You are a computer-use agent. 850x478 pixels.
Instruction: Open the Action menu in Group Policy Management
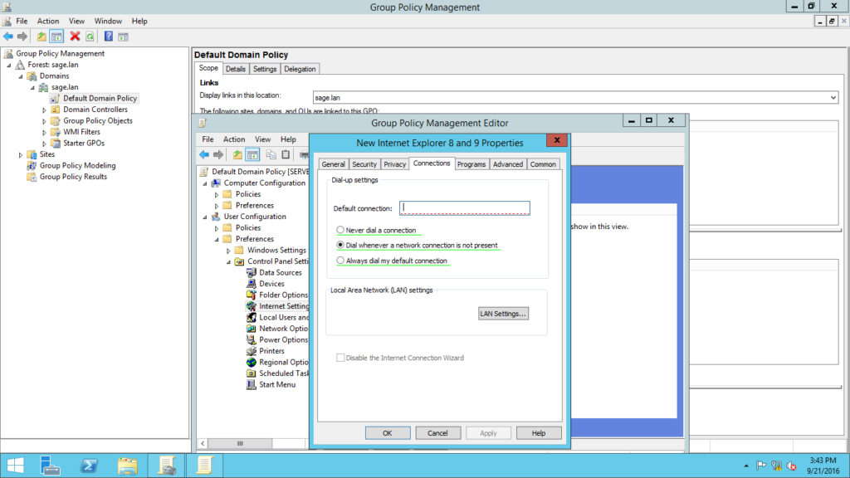48,21
